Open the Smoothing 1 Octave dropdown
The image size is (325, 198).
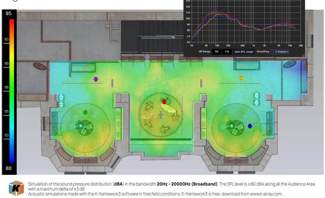(x=280, y=52)
